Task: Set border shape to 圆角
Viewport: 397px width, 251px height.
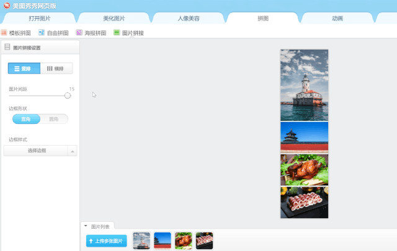Action: (54, 119)
